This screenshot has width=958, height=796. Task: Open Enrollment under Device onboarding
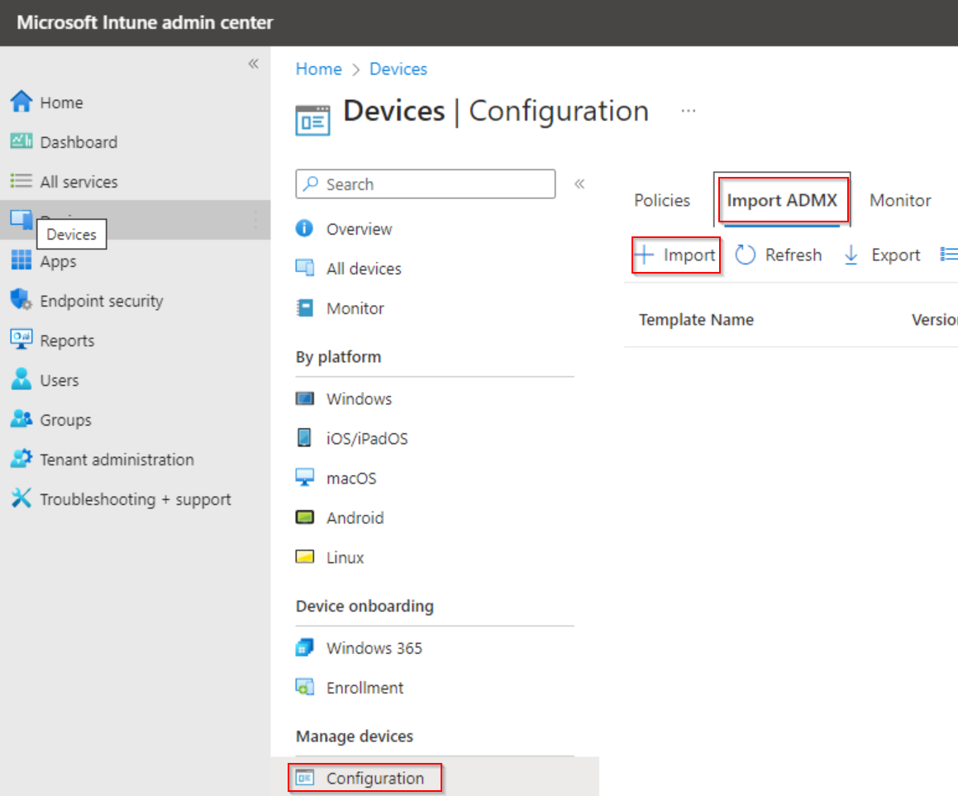365,688
